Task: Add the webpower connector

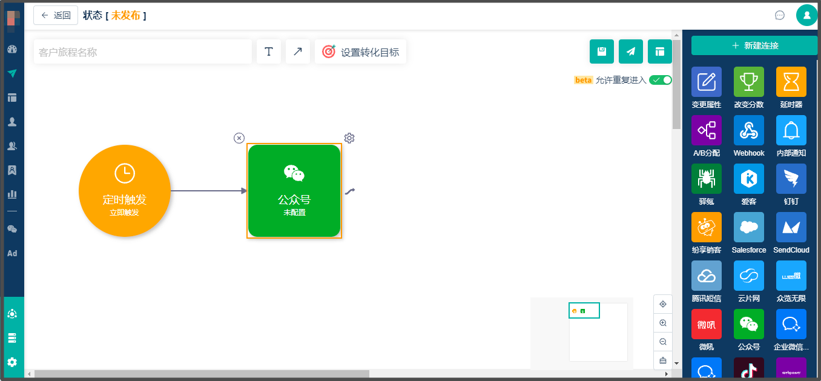Action: click(x=791, y=368)
